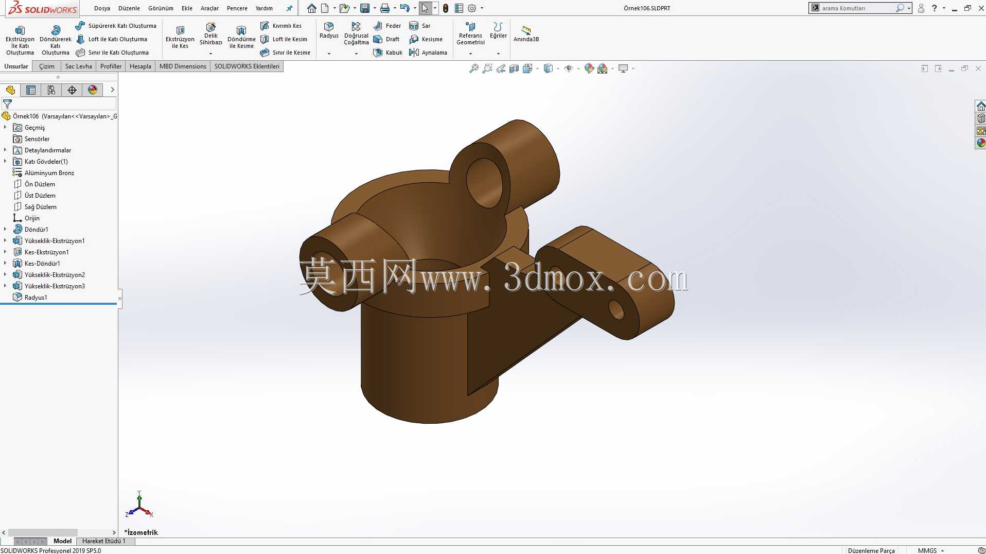
Task: Open the Ekle menu
Action: 187,8
